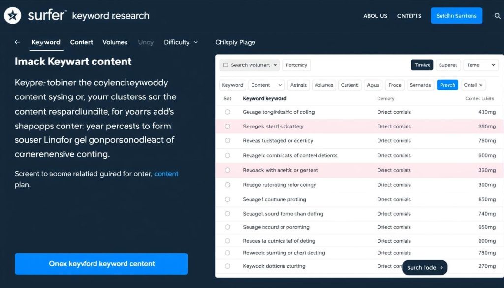Click the Agus filter chip
Viewport: 504px width, 288px height.
click(x=373, y=85)
